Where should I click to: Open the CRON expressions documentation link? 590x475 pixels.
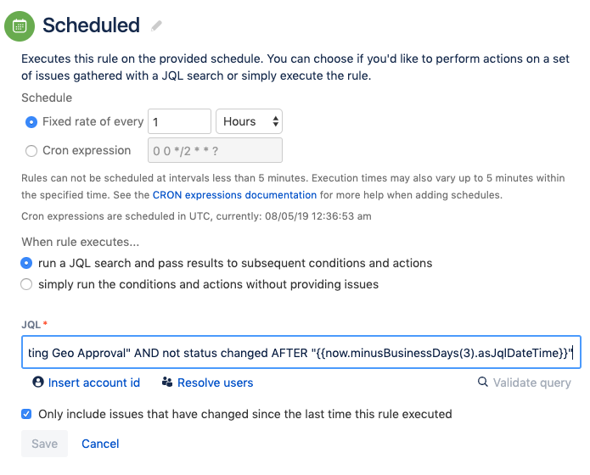click(x=234, y=195)
